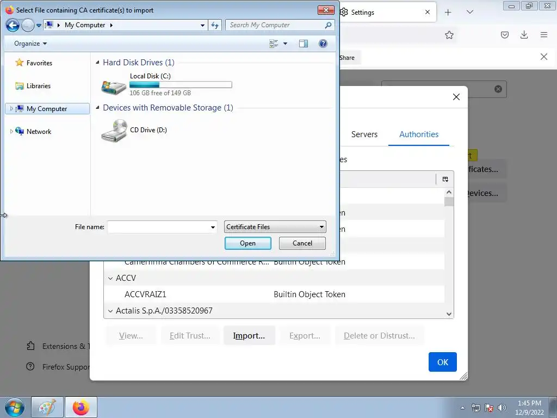Collapse Devices with Removable Storage group
This screenshot has width=557, height=418.
point(98,108)
